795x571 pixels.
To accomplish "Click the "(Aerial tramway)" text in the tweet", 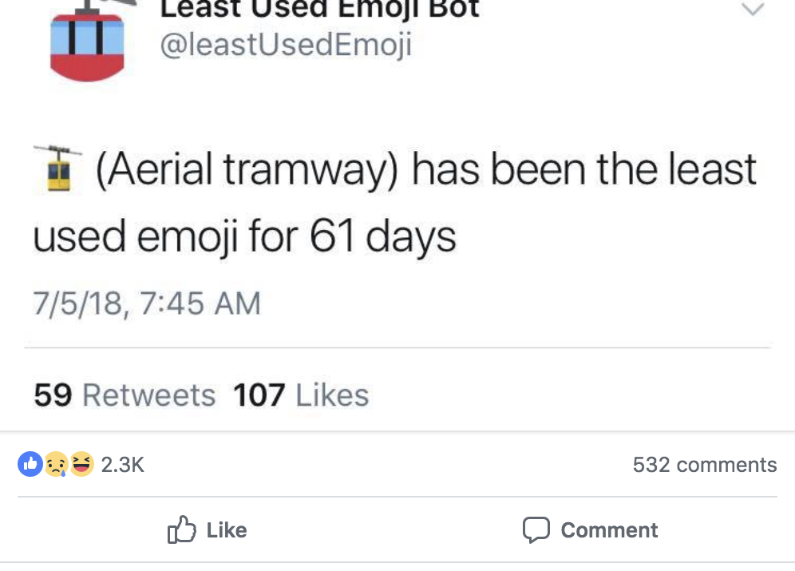I will click(247, 170).
